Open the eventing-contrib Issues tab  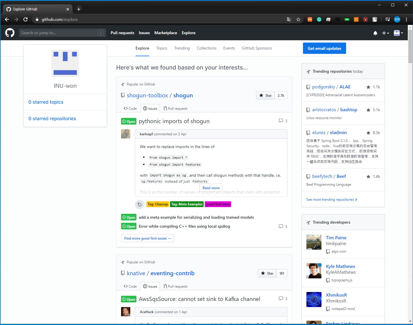click(x=150, y=286)
